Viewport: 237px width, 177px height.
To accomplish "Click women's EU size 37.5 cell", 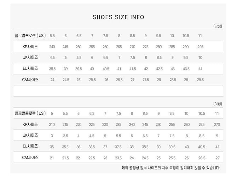I will pos(118,147).
